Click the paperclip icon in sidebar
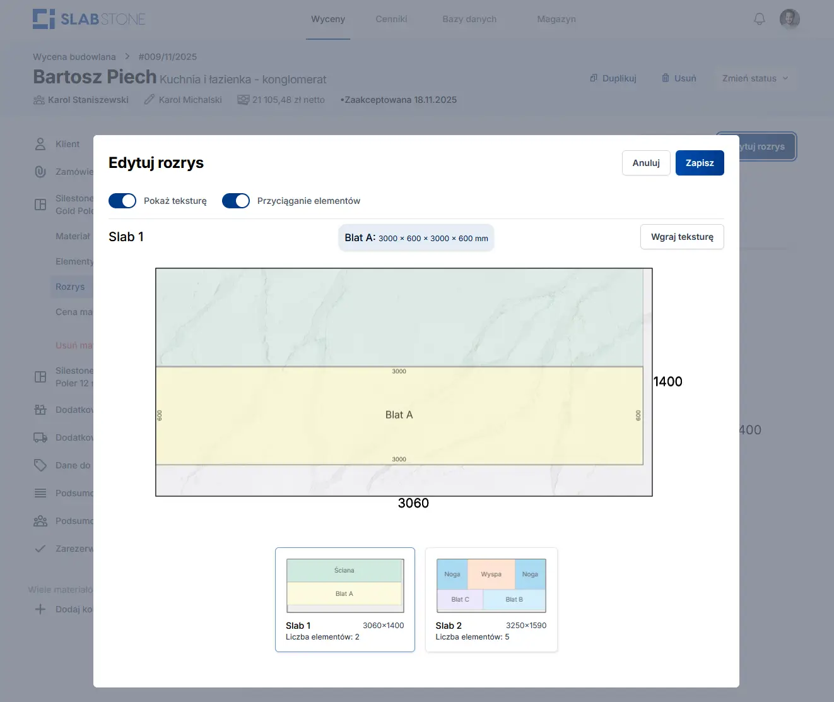 click(x=40, y=172)
